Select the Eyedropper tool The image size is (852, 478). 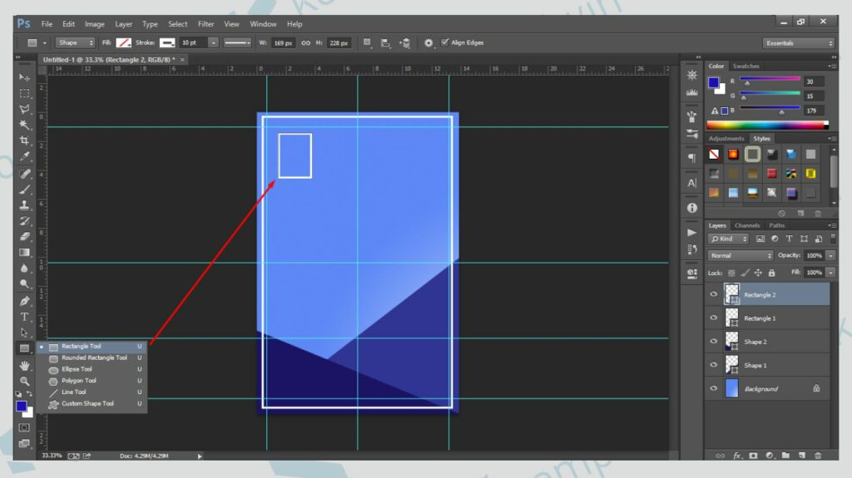point(24,156)
